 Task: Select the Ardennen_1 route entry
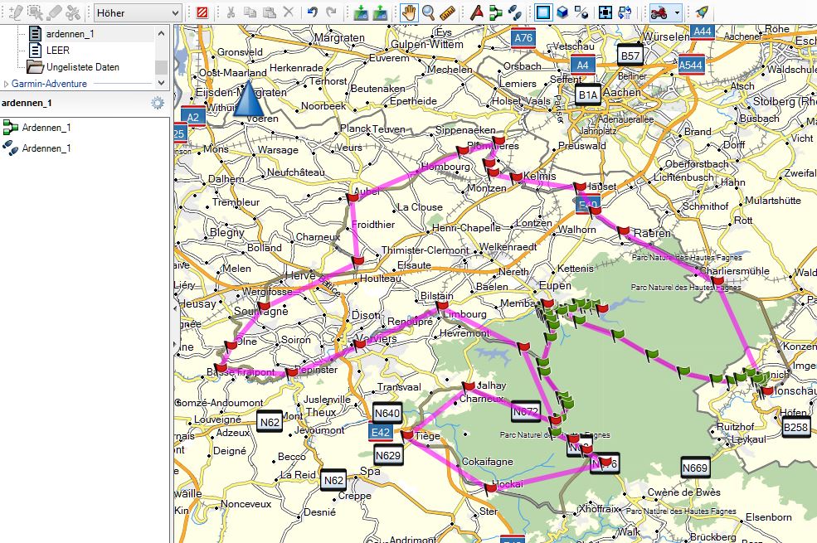tap(46, 127)
